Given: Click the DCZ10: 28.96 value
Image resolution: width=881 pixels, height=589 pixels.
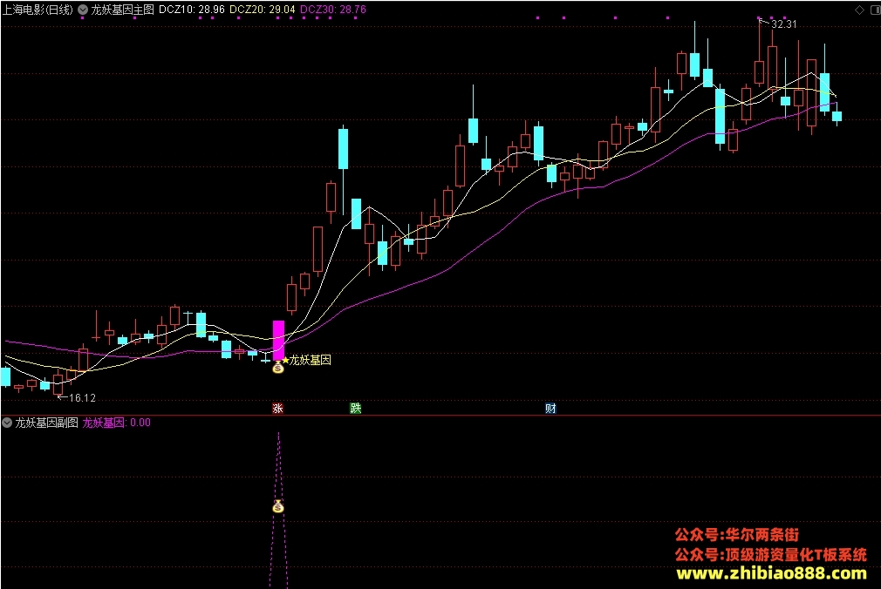Looking at the screenshot, I should (192, 10).
